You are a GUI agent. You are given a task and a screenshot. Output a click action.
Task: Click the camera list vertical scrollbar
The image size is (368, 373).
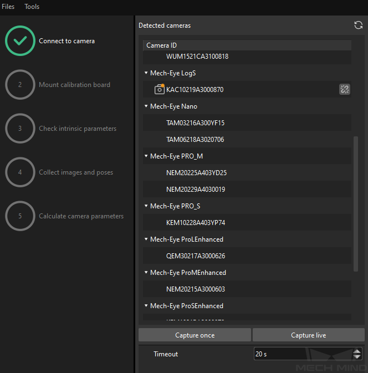pyautogui.click(x=356, y=203)
